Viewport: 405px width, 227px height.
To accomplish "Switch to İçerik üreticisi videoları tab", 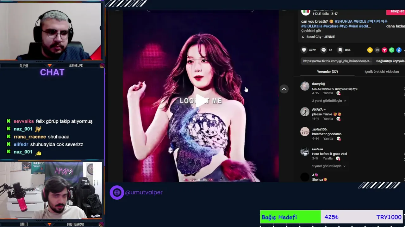I will pyautogui.click(x=382, y=72).
